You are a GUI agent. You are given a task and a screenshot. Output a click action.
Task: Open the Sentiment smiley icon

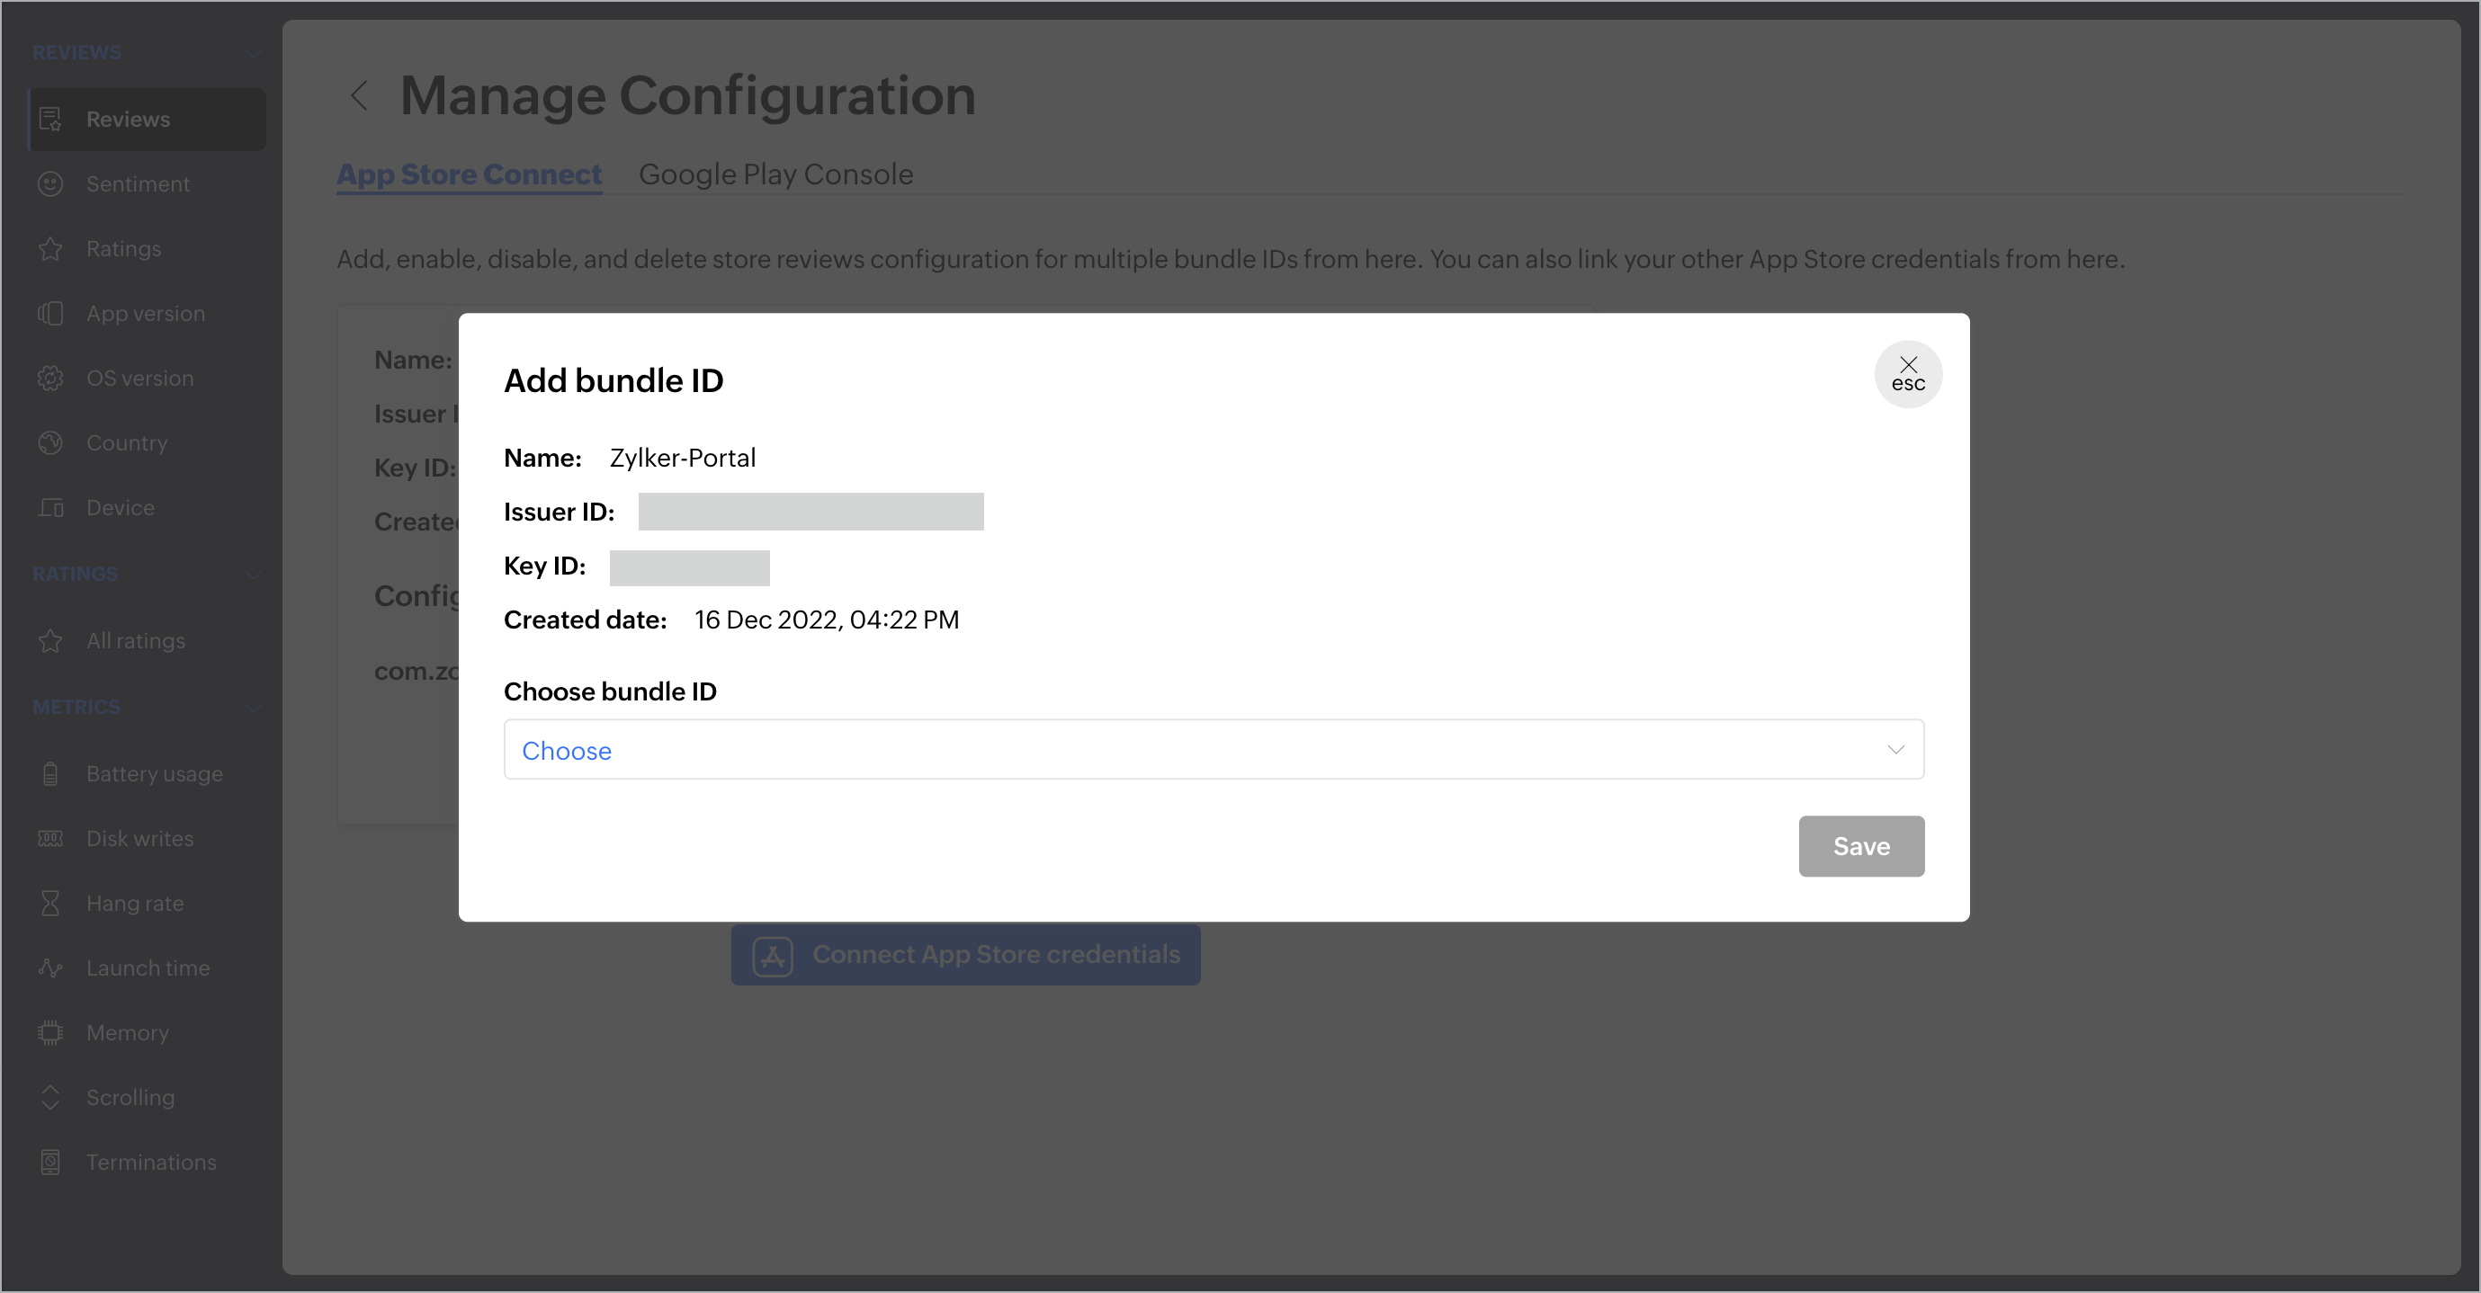(50, 184)
